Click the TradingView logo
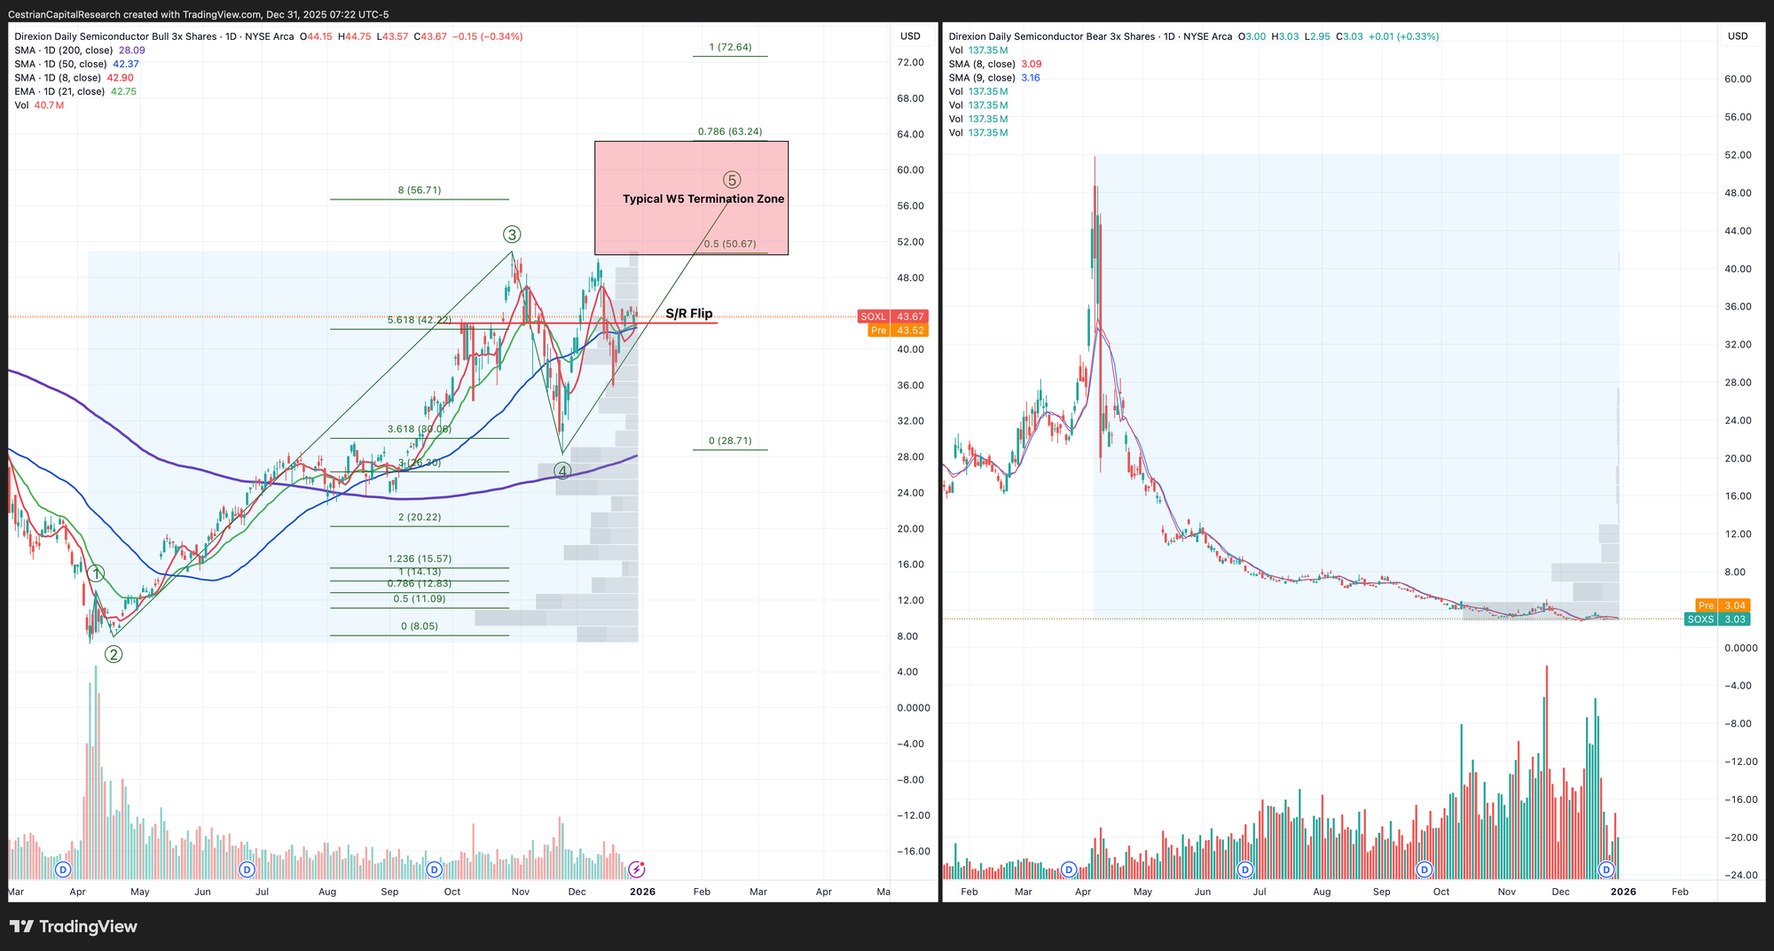 74,927
